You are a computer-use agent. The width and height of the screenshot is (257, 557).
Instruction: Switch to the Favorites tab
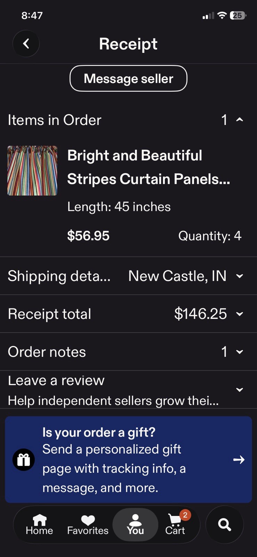(x=88, y=525)
